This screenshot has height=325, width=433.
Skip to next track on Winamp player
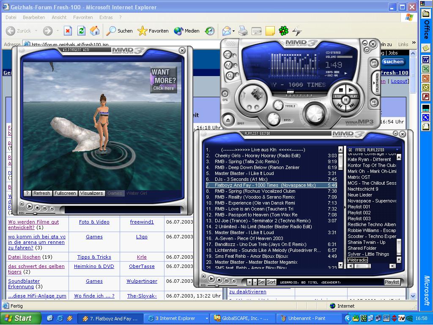351,105
